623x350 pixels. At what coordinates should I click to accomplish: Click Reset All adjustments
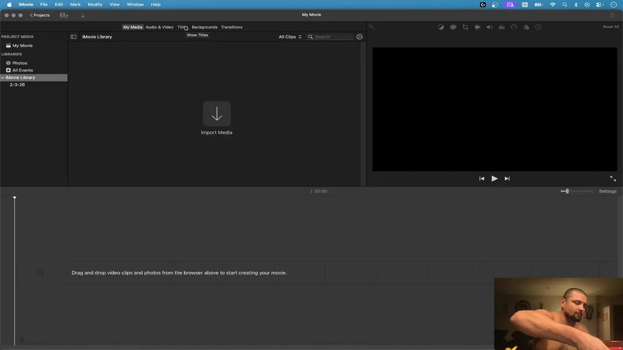tap(611, 27)
